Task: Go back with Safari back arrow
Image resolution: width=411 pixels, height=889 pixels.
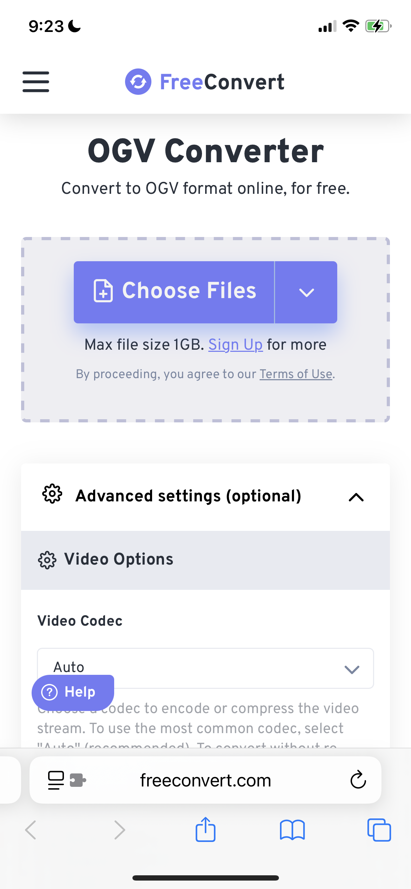Action: (x=31, y=830)
